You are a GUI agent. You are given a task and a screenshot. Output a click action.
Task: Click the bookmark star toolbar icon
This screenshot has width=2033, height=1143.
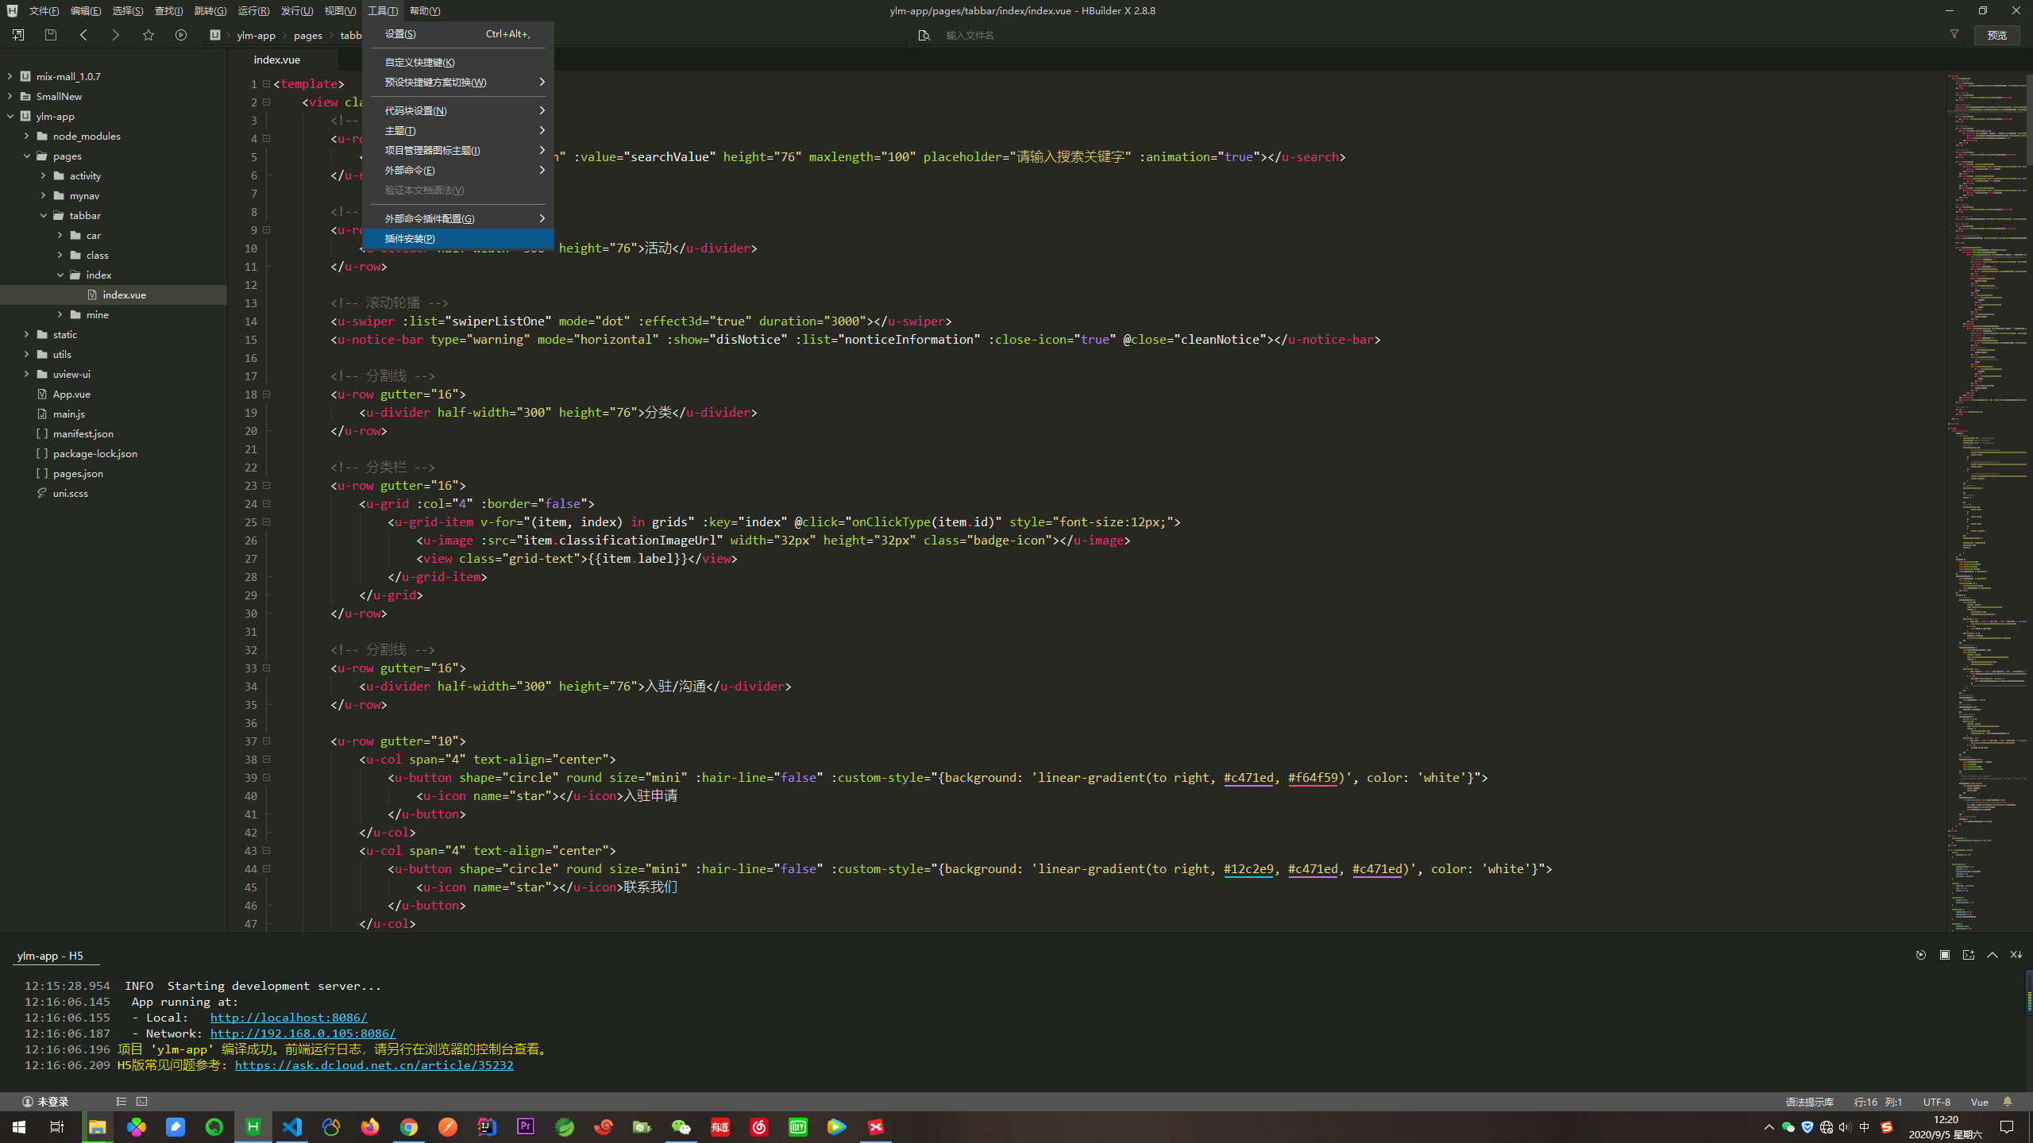pyautogui.click(x=149, y=35)
